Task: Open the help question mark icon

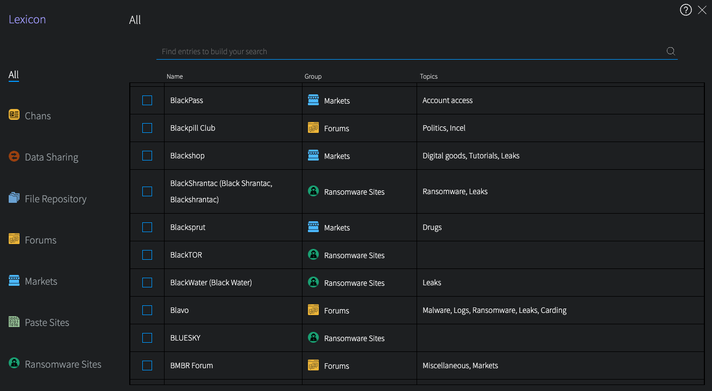Action: [x=686, y=10]
